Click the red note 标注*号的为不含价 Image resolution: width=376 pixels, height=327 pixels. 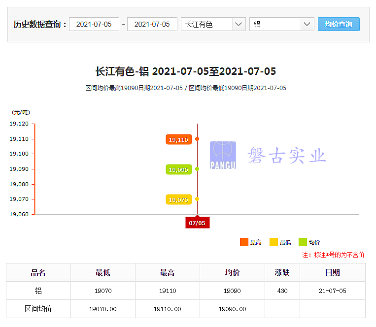pos(333,255)
